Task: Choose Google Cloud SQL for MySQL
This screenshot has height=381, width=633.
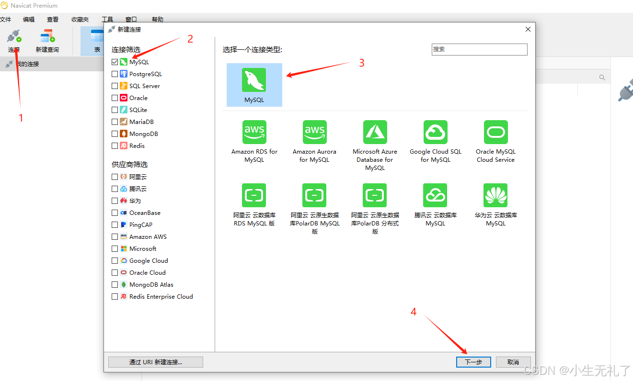Action: click(435, 142)
